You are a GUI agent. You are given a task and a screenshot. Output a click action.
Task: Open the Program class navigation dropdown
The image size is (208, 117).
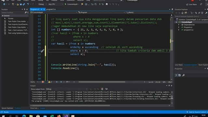click(x=101, y=12)
